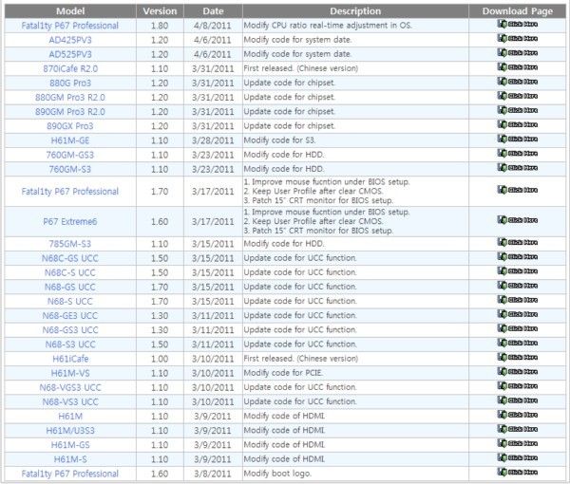Open the H61M-GS model link
This screenshot has width=570, height=484.
point(70,445)
